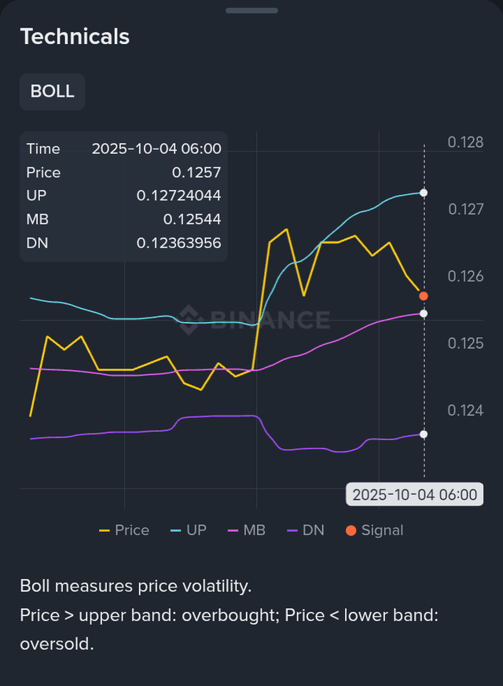Click the tooltip Time row
503x686 pixels.
tap(123, 149)
